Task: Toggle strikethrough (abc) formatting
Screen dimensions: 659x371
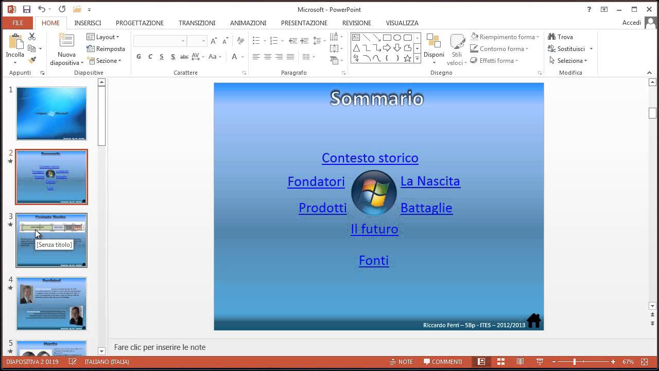Action: (184, 57)
